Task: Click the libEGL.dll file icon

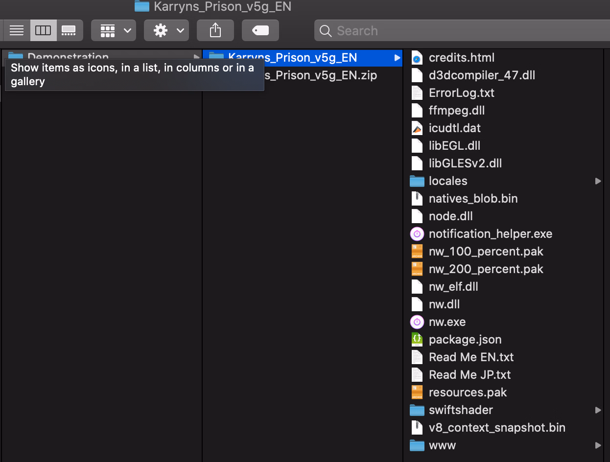Action: pos(417,146)
